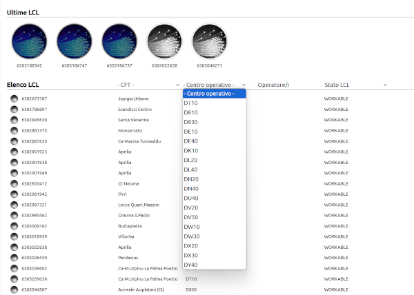Viewport: 414px width, 295px height.
Task: Open the Stato LCL filter dropdown
Action: click(355, 84)
